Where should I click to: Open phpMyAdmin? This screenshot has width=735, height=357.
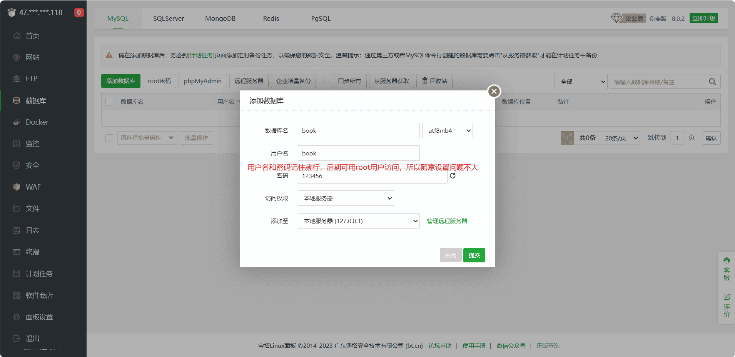pyautogui.click(x=202, y=81)
